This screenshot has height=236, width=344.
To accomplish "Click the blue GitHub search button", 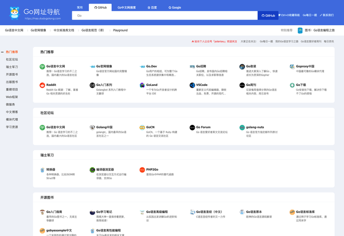I will tap(268, 15).
